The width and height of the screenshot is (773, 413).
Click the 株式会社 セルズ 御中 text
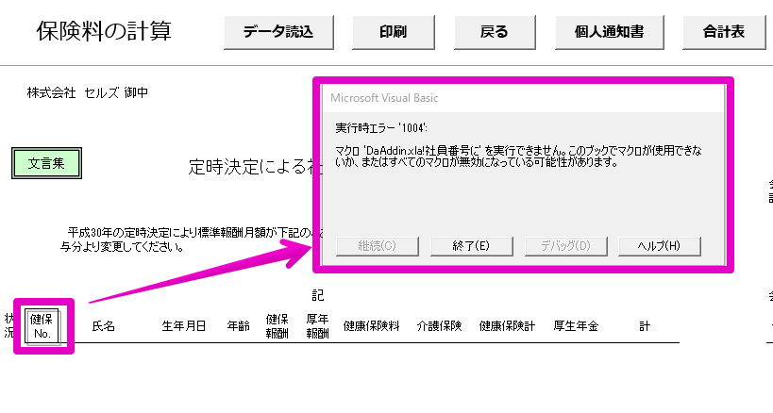pos(88,92)
